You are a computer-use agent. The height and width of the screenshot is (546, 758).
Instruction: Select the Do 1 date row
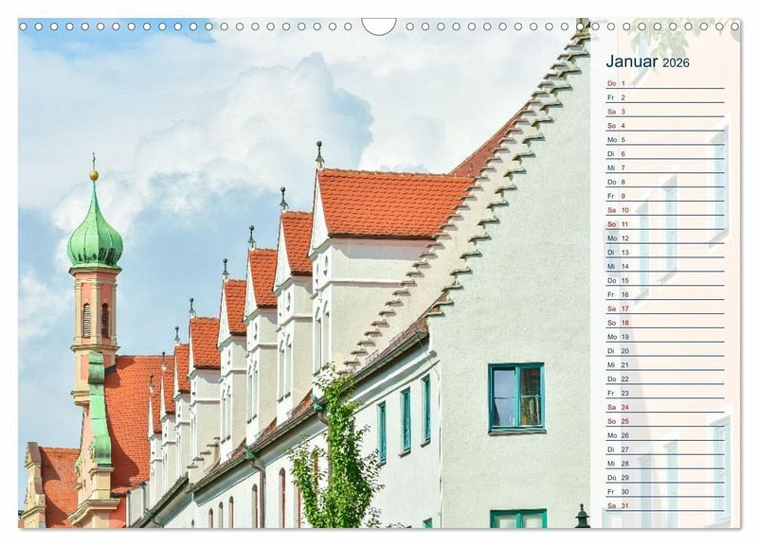(664, 83)
